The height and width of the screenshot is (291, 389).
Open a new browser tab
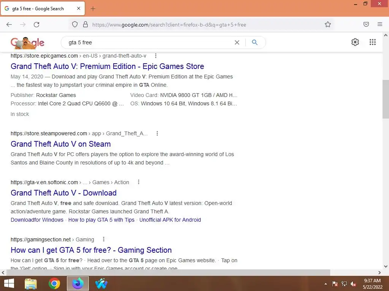point(93,9)
